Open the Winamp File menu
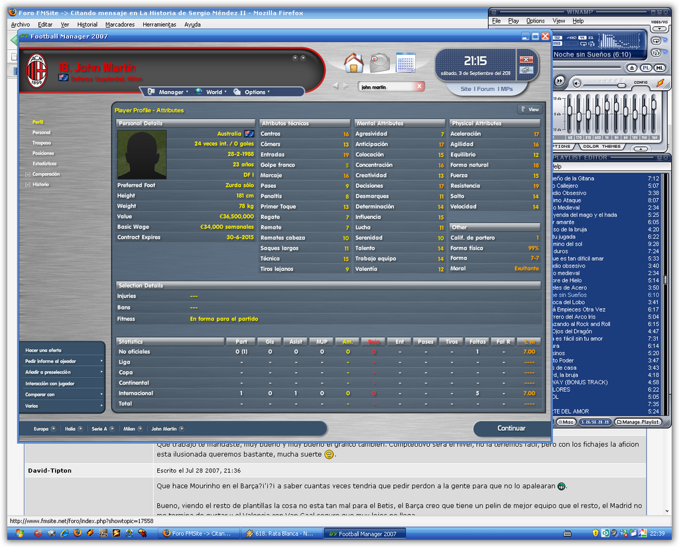The height and width of the screenshot is (547, 679). (x=496, y=21)
